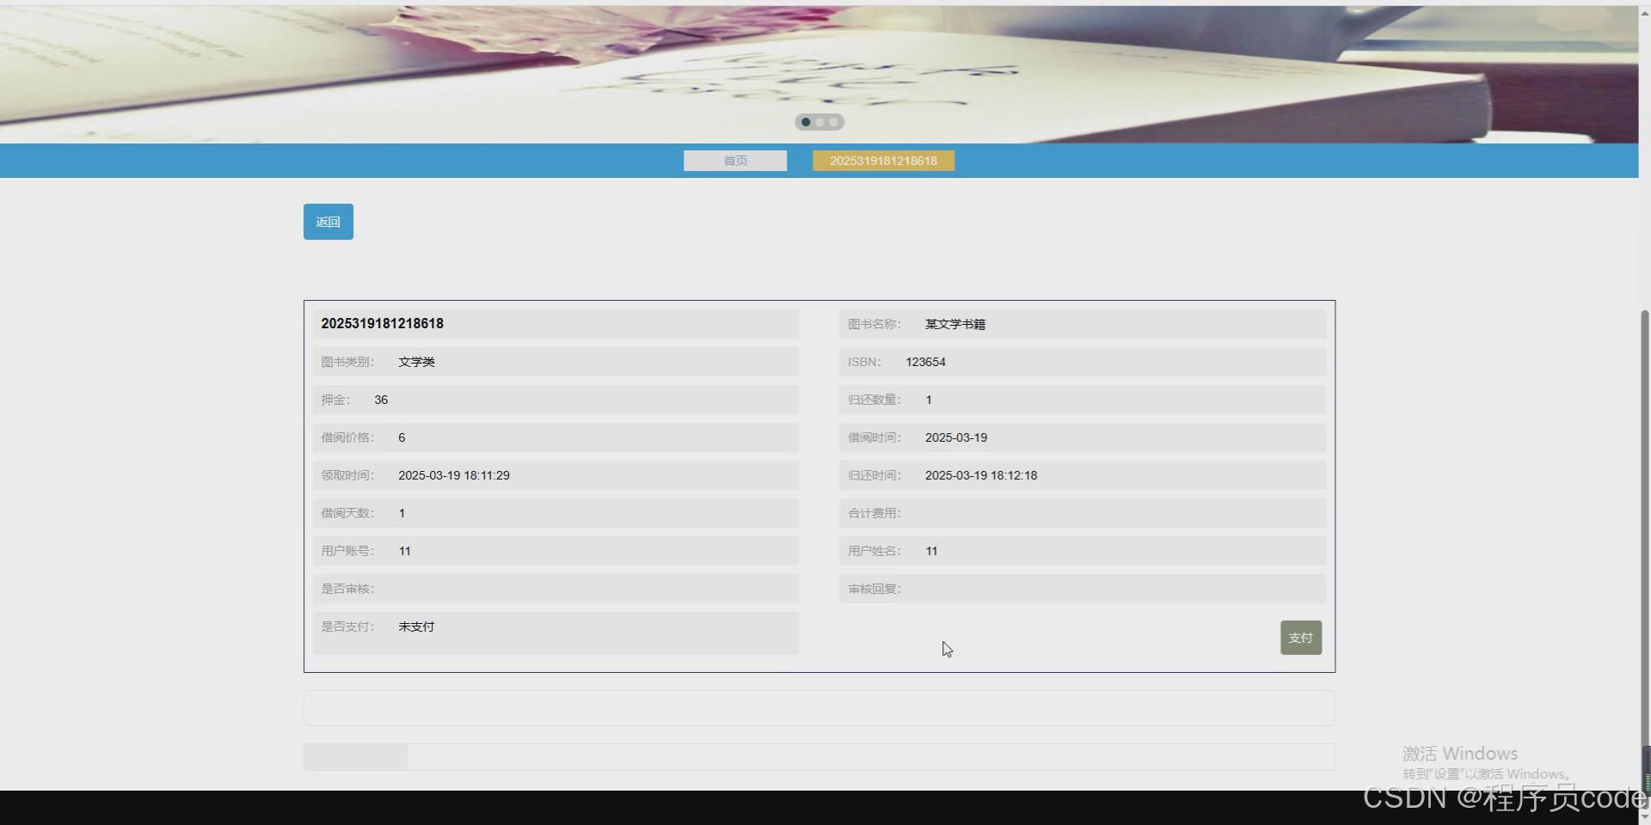Click the 用户账号 label
Viewport: 1651px width, 825px height.
pos(347,551)
